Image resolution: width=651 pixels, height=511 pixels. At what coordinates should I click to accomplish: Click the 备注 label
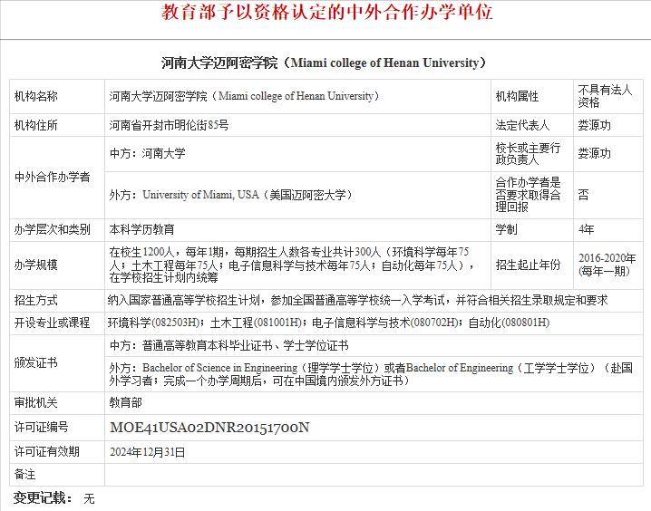pos(24,474)
